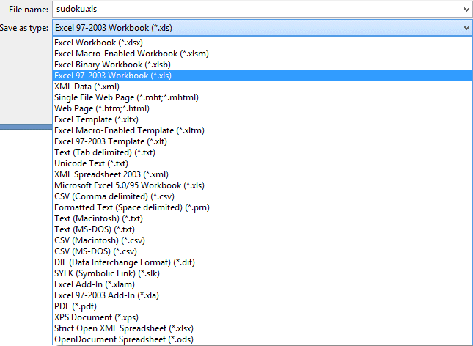Image resolution: width=473 pixels, height=346 pixels.
Task: Pick OpenDocument Spreadsheet (*.ods)
Action: pyautogui.click(x=263, y=339)
